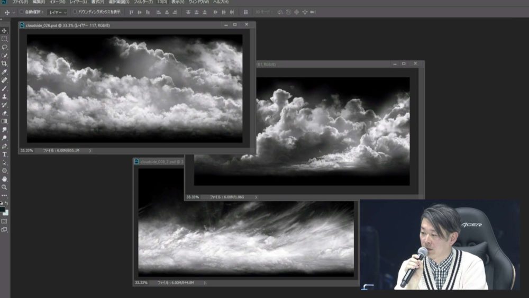The width and height of the screenshot is (529, 298).
Task: Select the Move tool in the tools panel
Action: pos(4,31)
